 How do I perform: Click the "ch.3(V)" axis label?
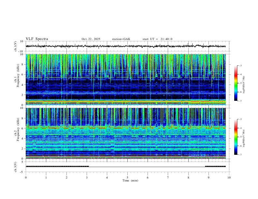tap(16, 167)
